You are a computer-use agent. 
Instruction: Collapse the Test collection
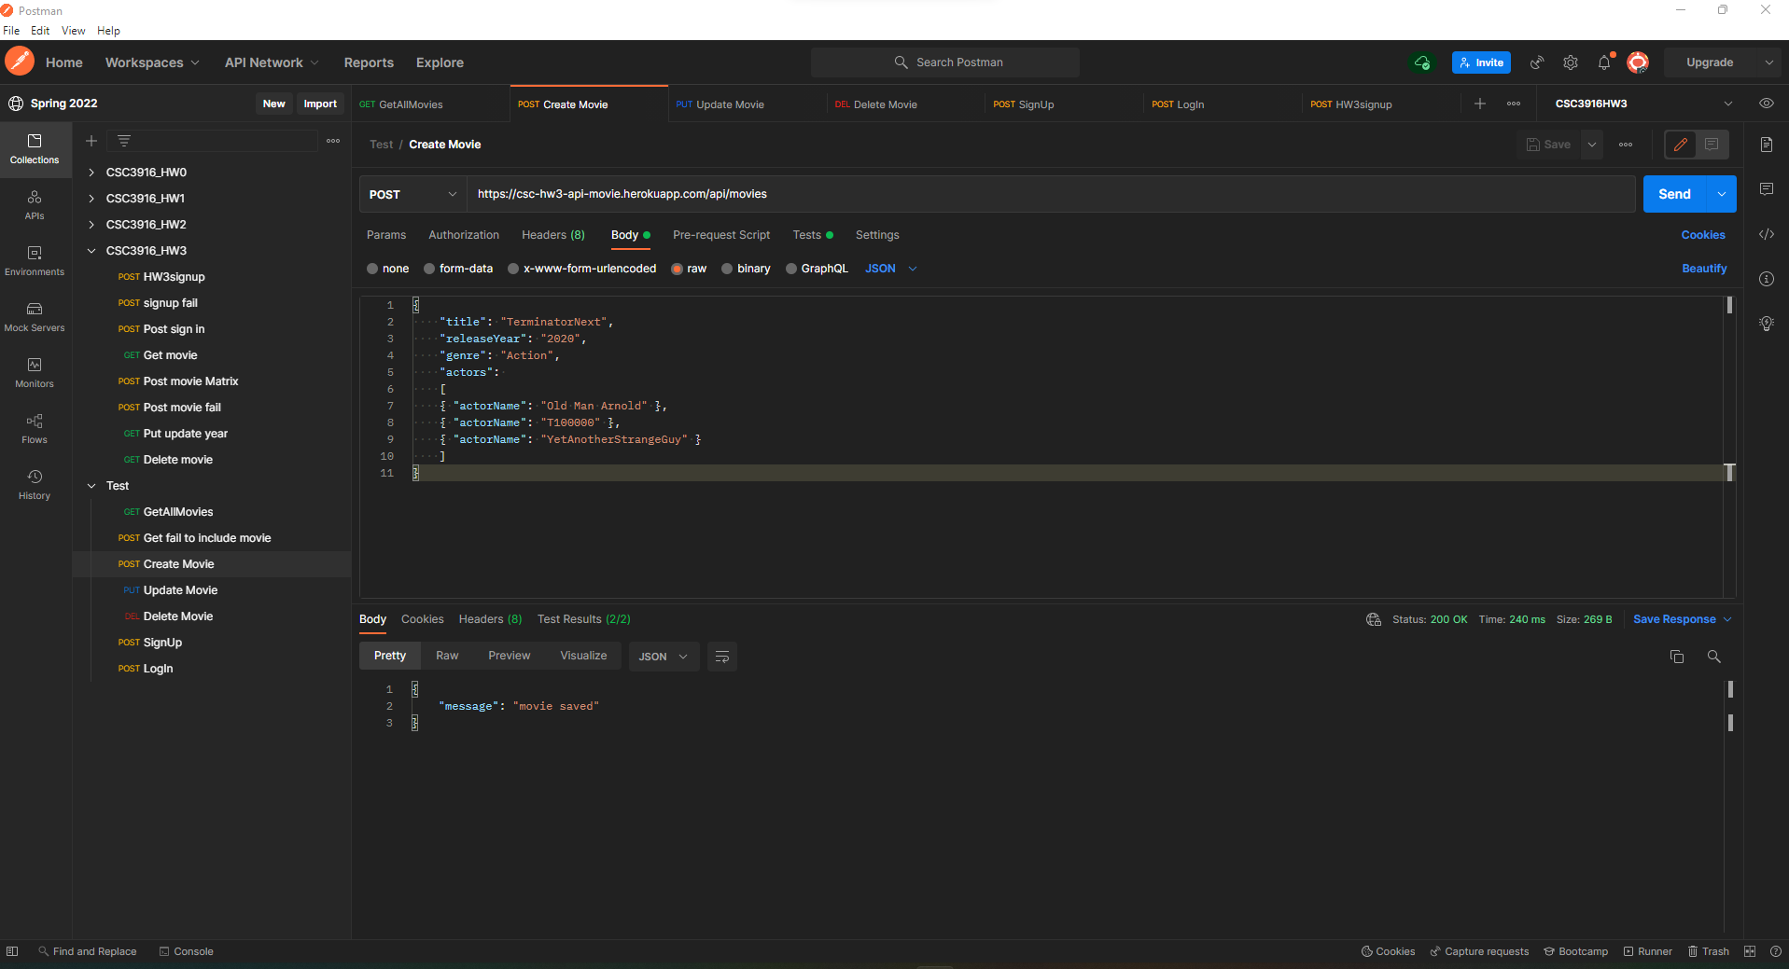91,486
